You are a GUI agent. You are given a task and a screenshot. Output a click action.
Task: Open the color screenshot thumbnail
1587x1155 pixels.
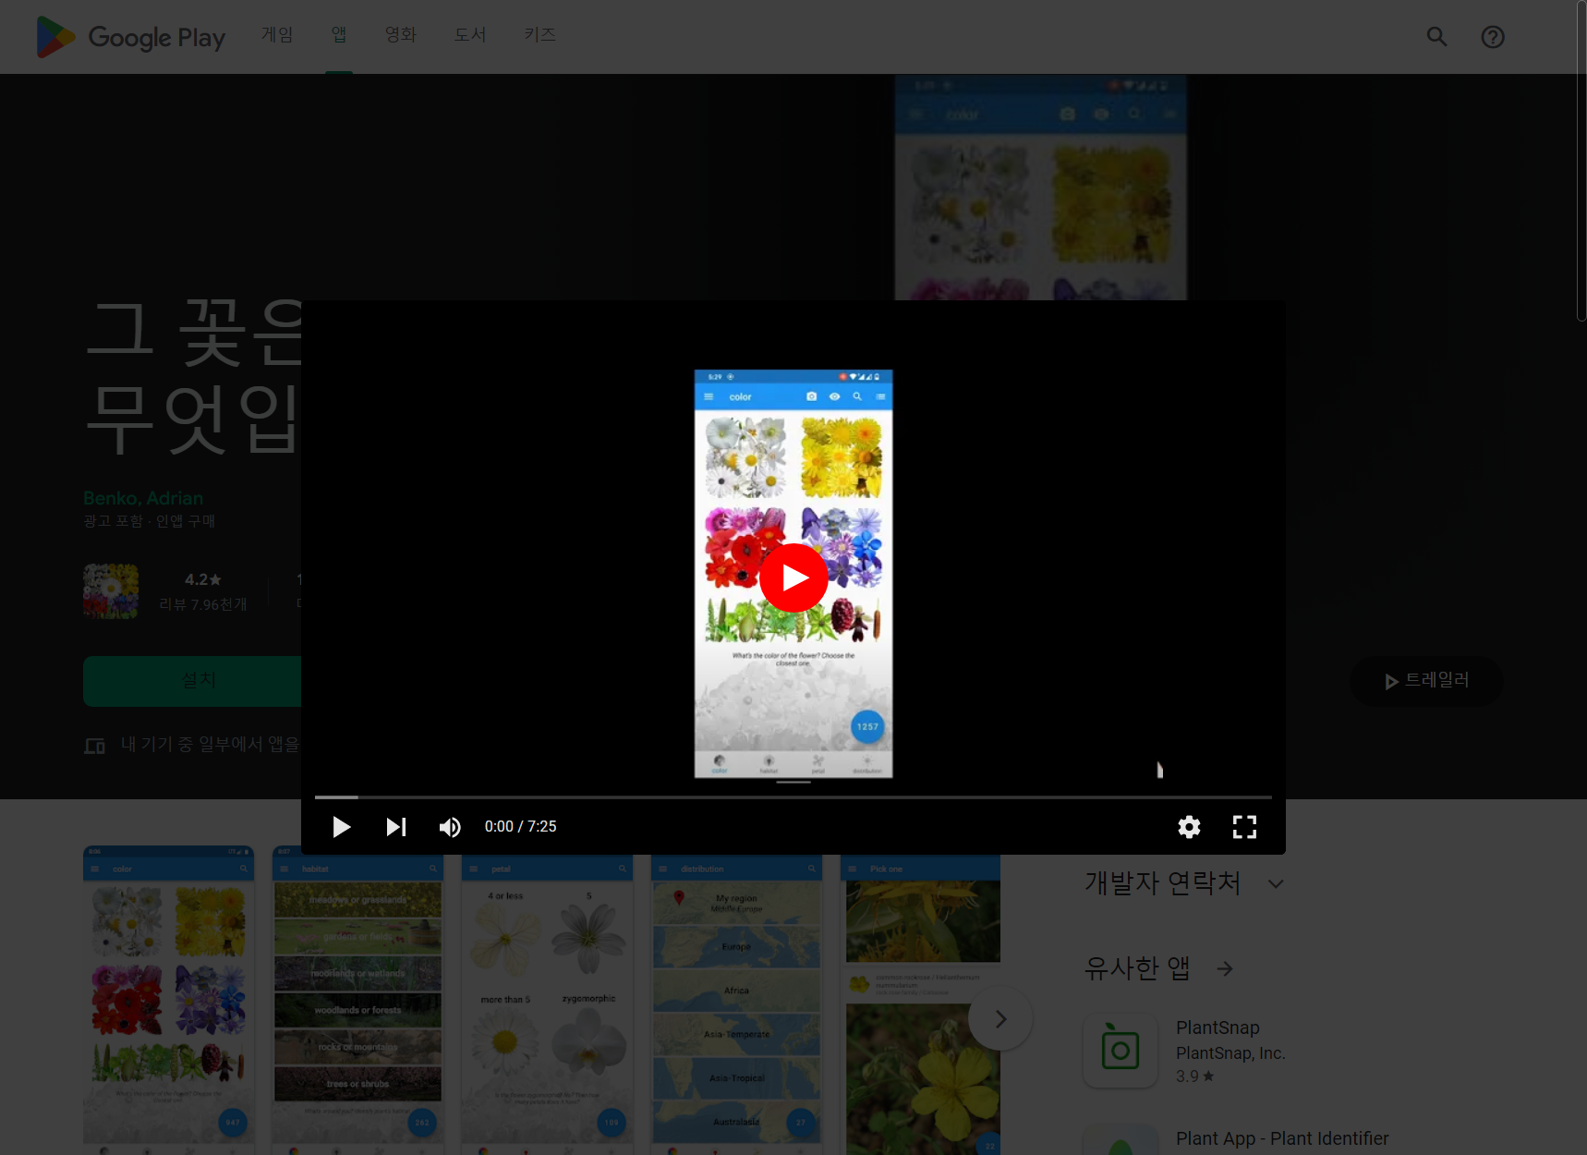click(168, 1000)
